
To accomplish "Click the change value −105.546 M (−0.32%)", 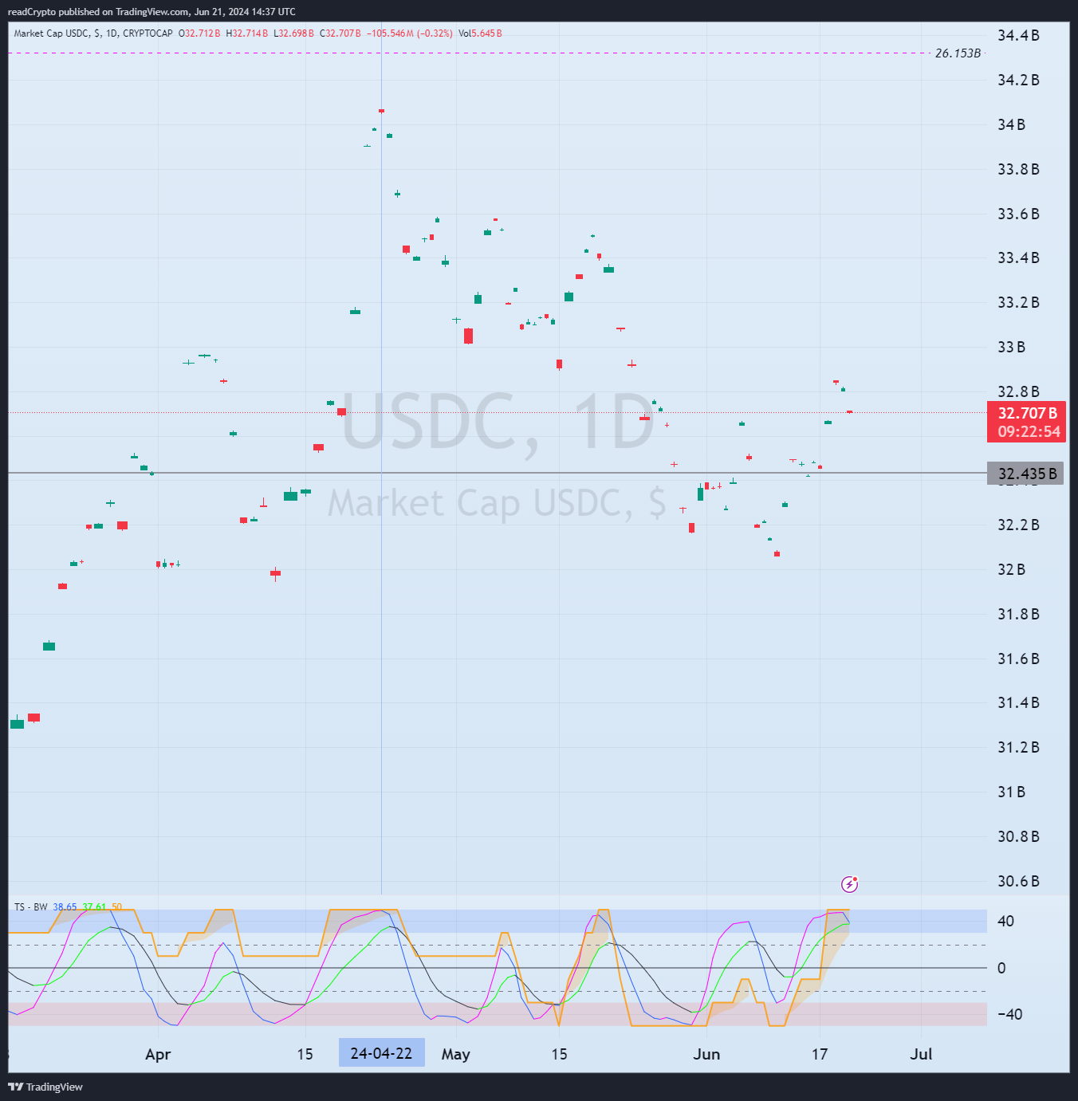I will pos(410,33).
